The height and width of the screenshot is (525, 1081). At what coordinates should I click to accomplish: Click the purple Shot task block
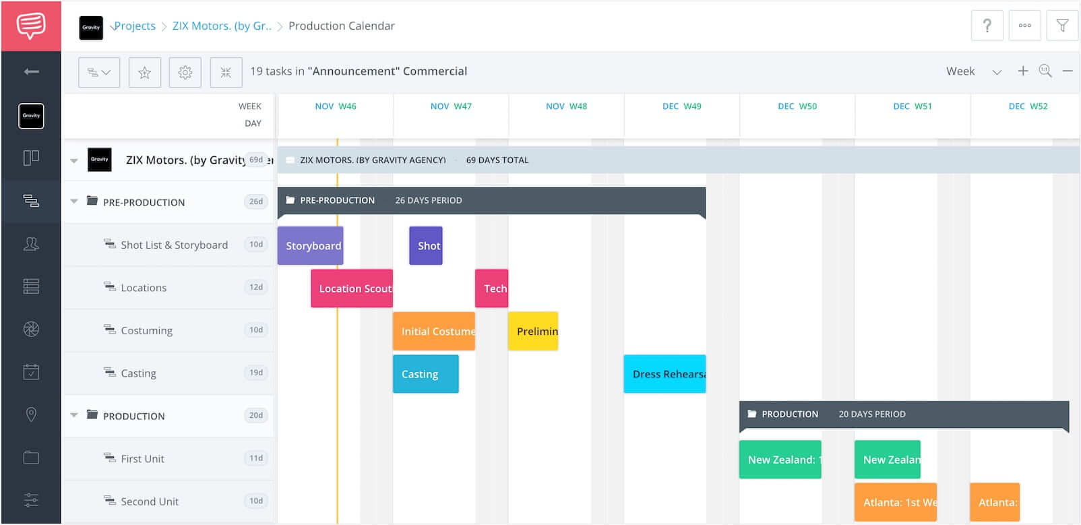(426, 245)
